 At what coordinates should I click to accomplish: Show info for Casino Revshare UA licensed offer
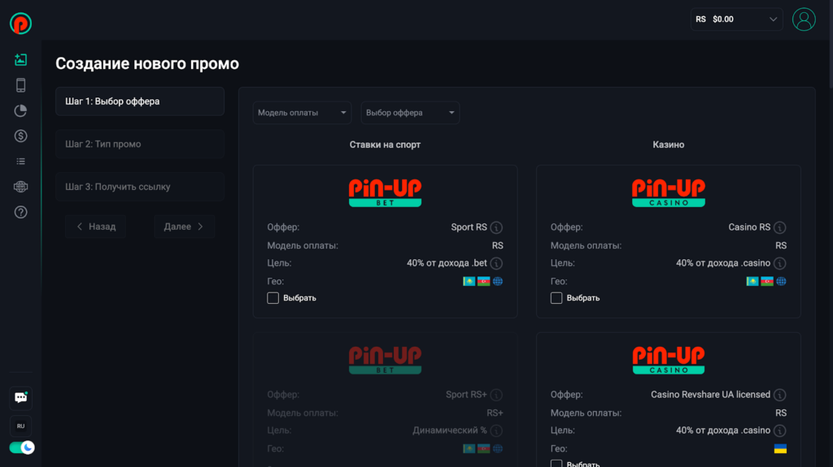click(780, 395)
